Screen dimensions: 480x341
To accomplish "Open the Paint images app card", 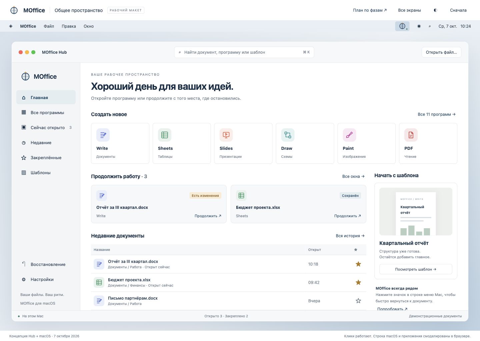I will point(367,143).
